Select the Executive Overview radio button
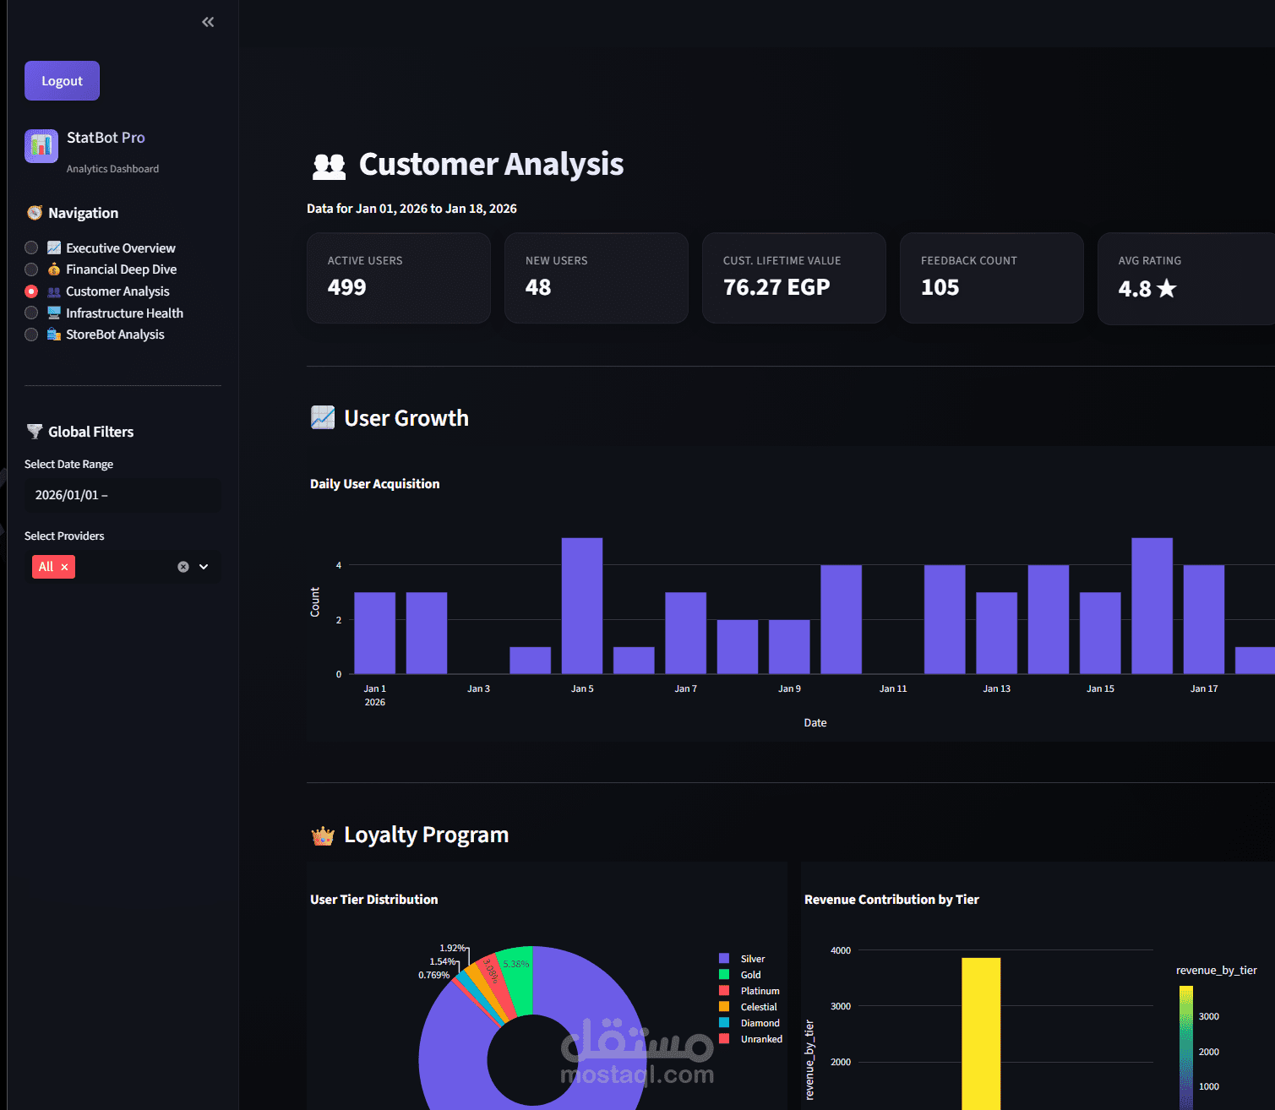This screenshot has width=1275, height=1110. pos(31,248)
